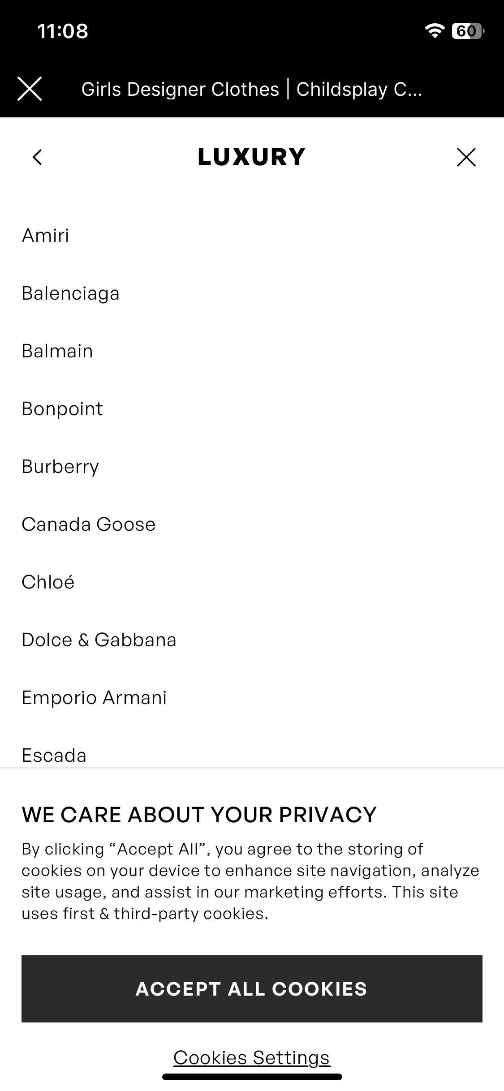
Task: Close the in-app browser with the top X
Action: click(30, 89)
